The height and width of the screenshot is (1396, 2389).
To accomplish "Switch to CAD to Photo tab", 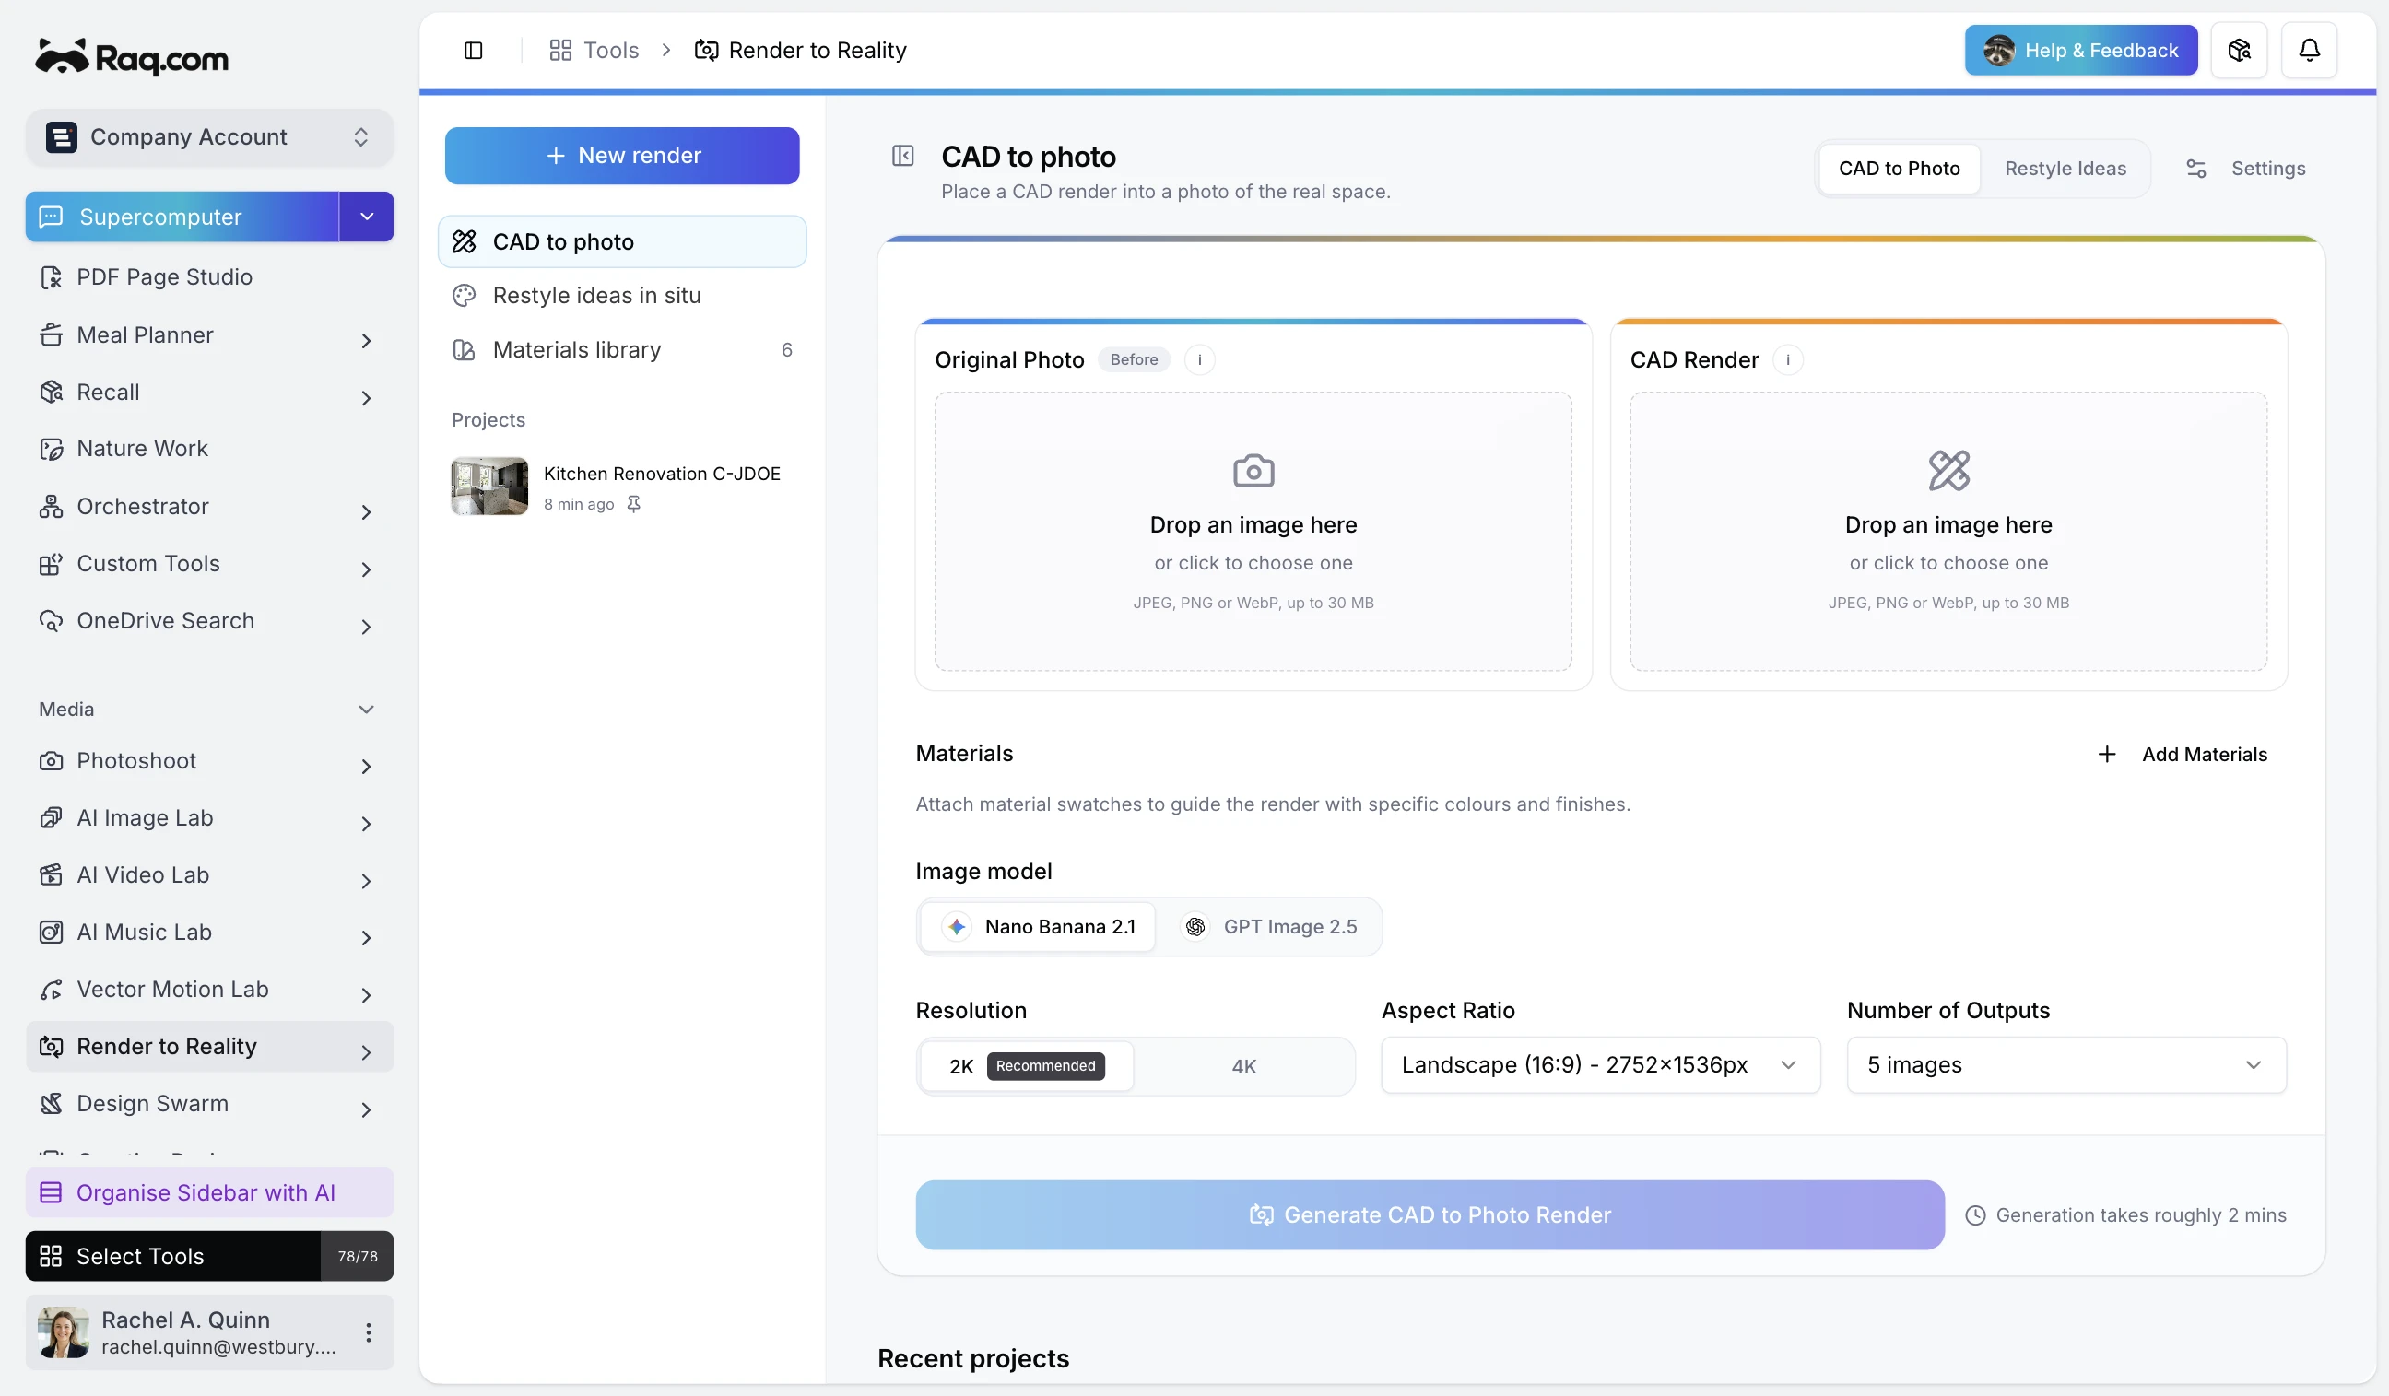I will pyautogui.click(x=1899, y=169).
